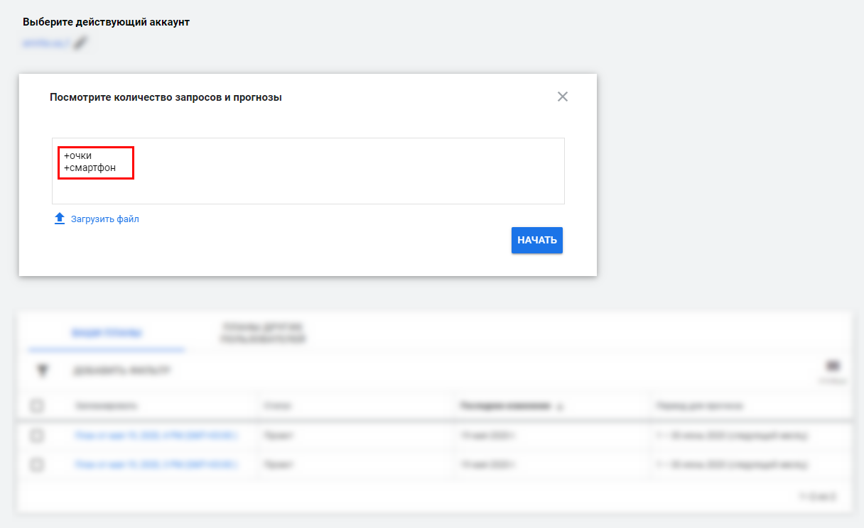Click the forecast period column header

(x=700, y=406)
